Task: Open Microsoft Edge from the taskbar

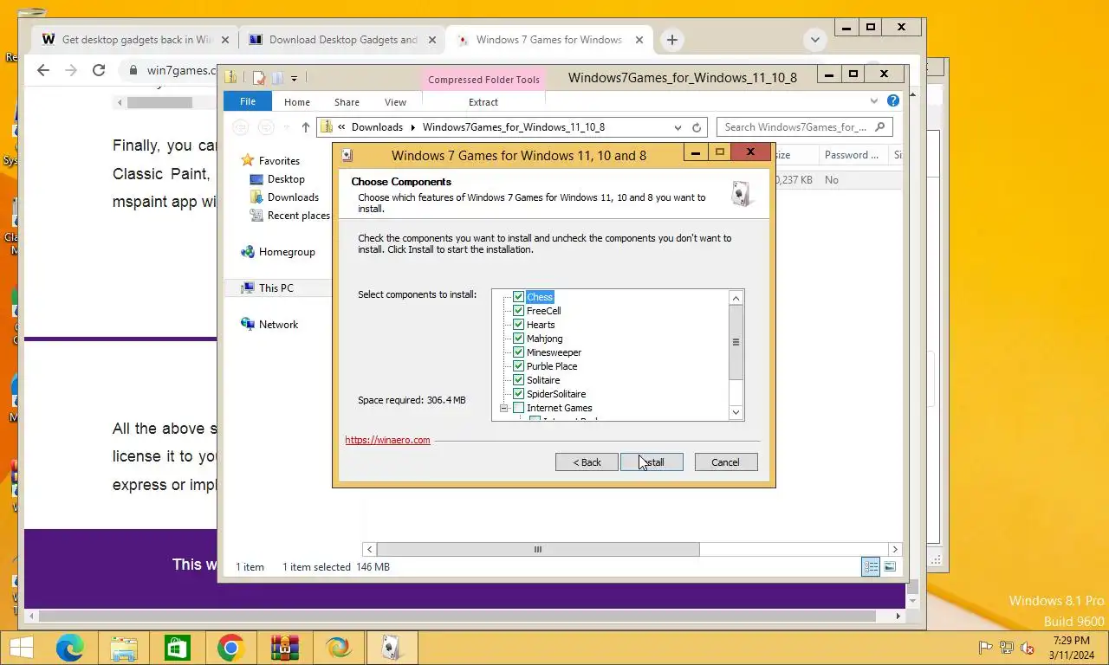Action: (x=70, y=648)
